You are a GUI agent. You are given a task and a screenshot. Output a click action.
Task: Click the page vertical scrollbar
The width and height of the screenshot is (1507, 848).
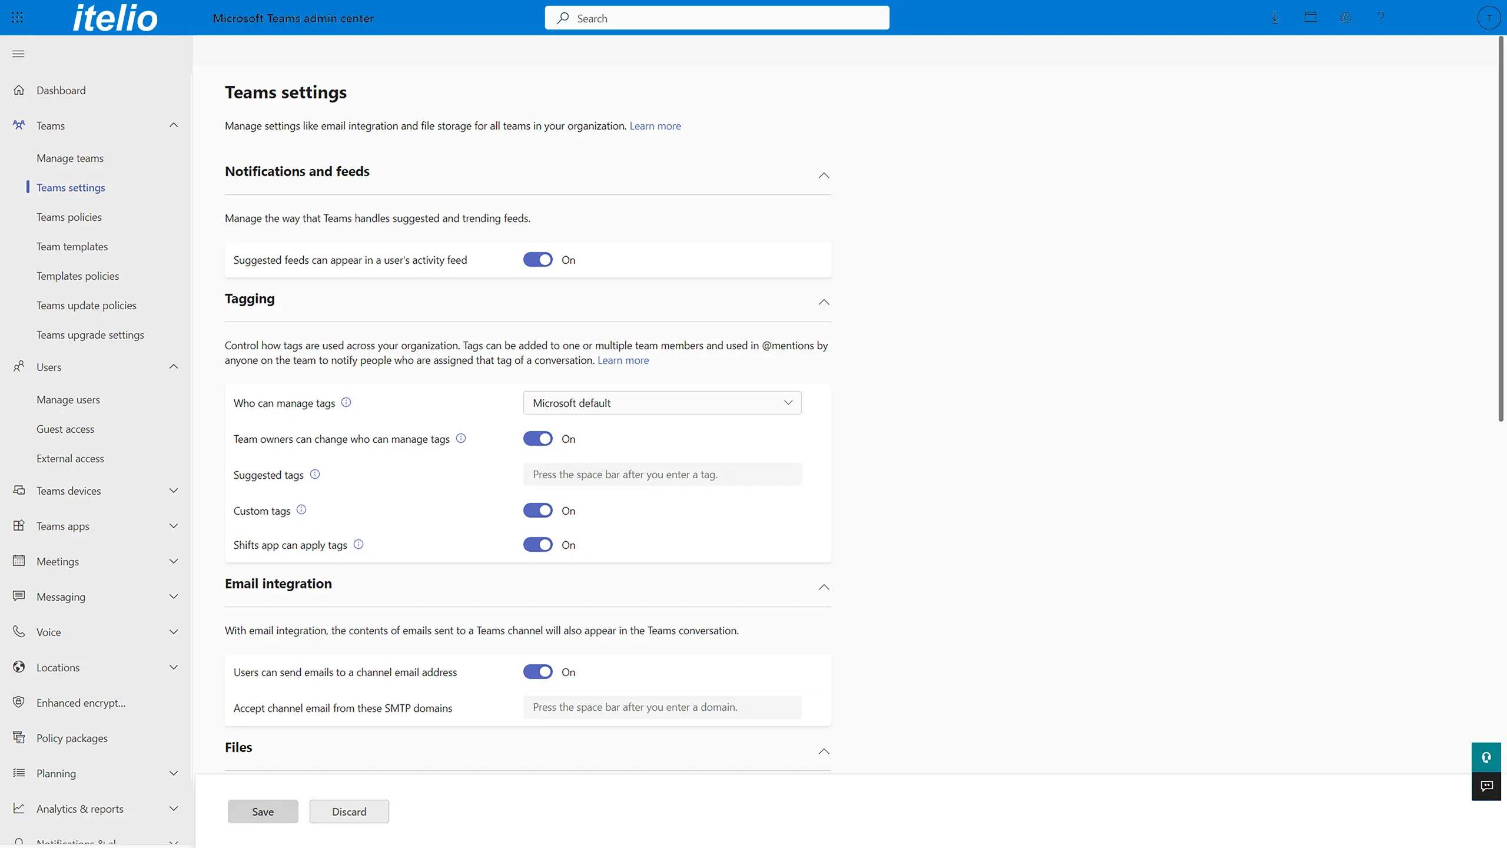tap(1501, 230)
